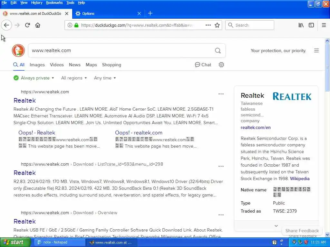The image size is (330, 247).
Task: Open the Tools menu
Action: click(70, 3)
